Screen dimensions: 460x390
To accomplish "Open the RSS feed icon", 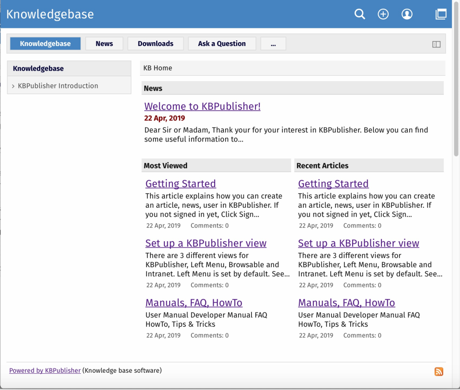I will [x=439, y=371].
